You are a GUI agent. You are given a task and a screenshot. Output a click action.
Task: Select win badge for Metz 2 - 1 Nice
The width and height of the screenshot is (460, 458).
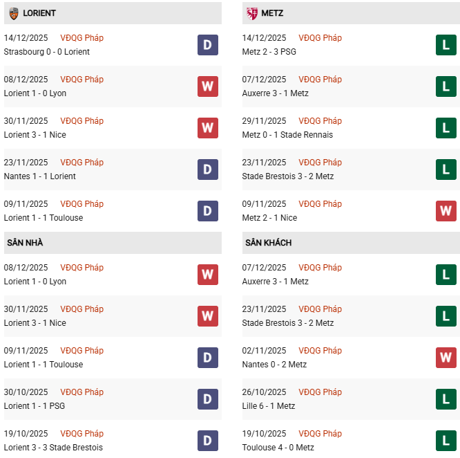click(446, 211)
